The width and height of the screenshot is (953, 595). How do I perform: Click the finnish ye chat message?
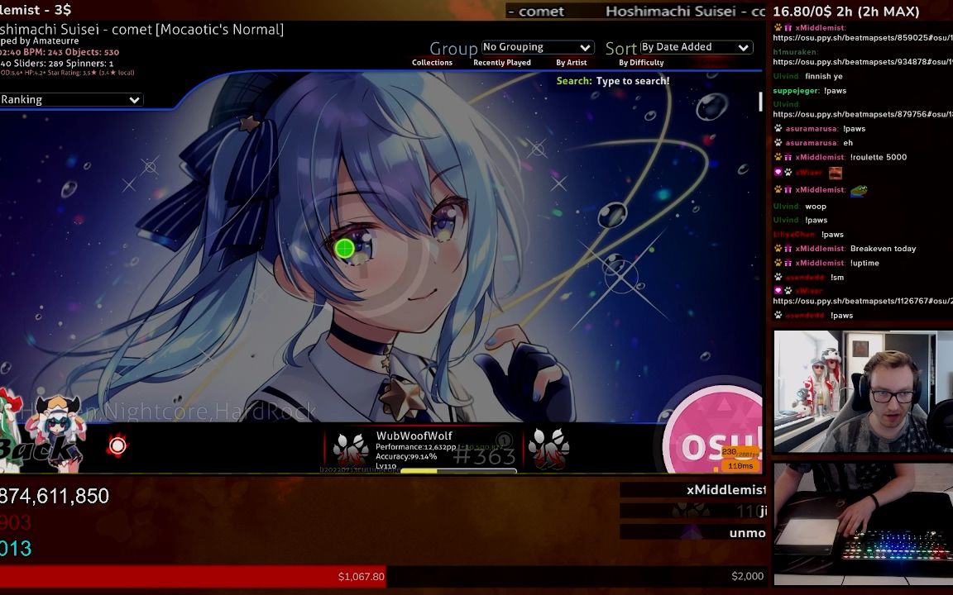(x=824, y=77)
